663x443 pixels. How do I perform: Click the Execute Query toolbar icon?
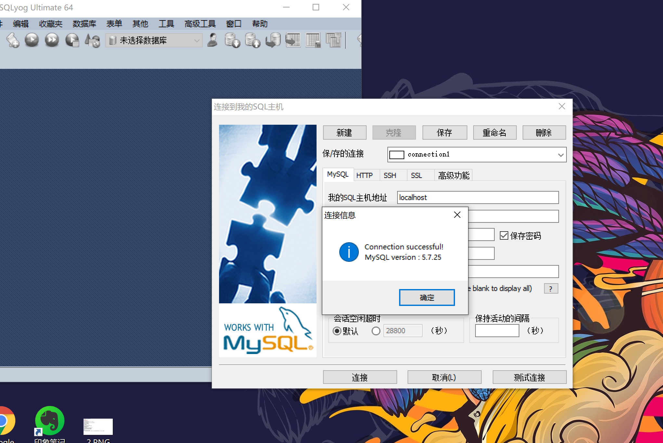[x=32, y=40]
